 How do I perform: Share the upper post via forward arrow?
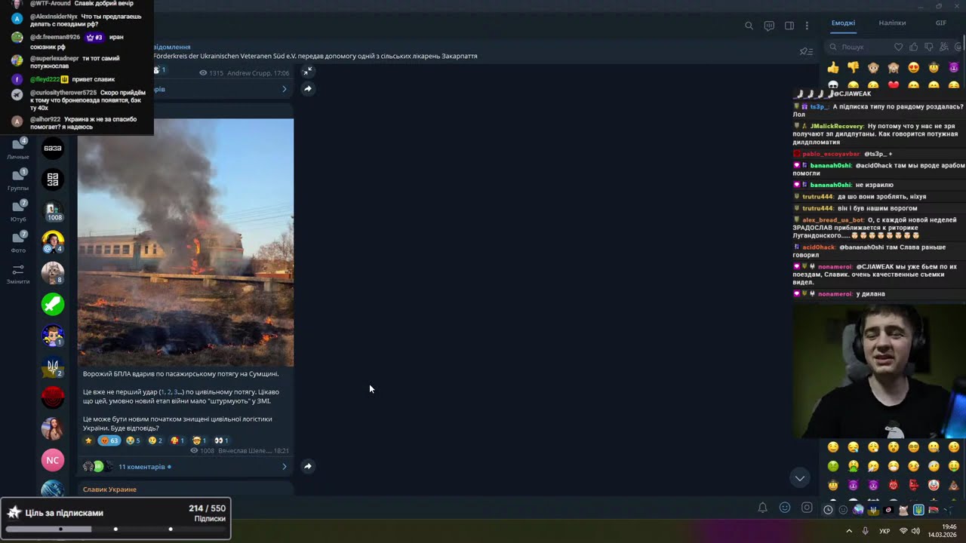(308, 88)
